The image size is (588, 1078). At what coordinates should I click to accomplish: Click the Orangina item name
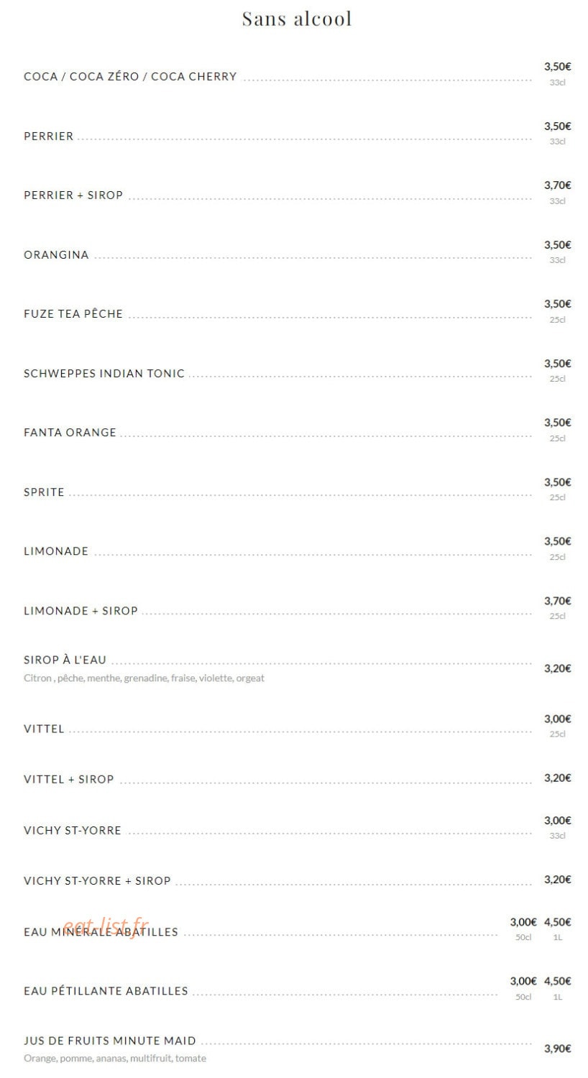pyautogui.click(x=56, y=254)
